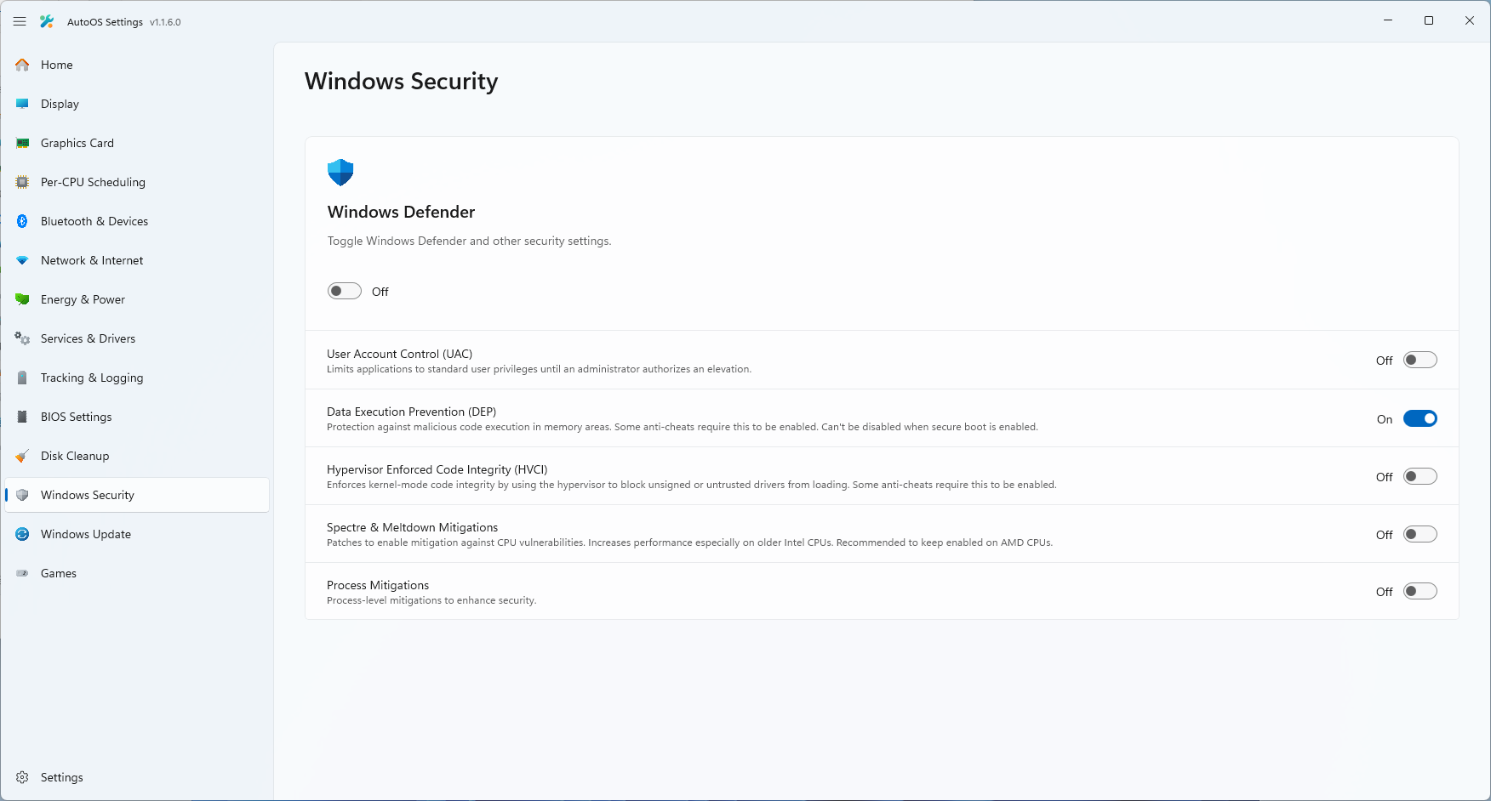The width and height of the screenshot is (1491, 801).
Task: Click the Services & Drivers gears icon
Action: (23, 338)
